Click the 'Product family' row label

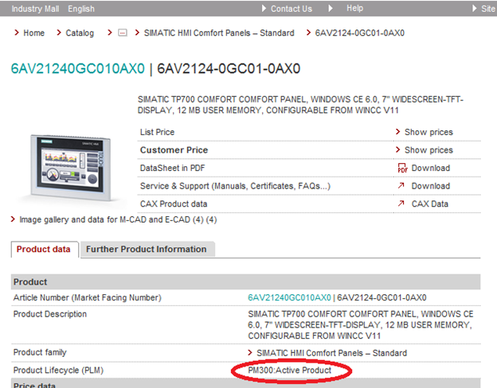click(x=40, y=352)
